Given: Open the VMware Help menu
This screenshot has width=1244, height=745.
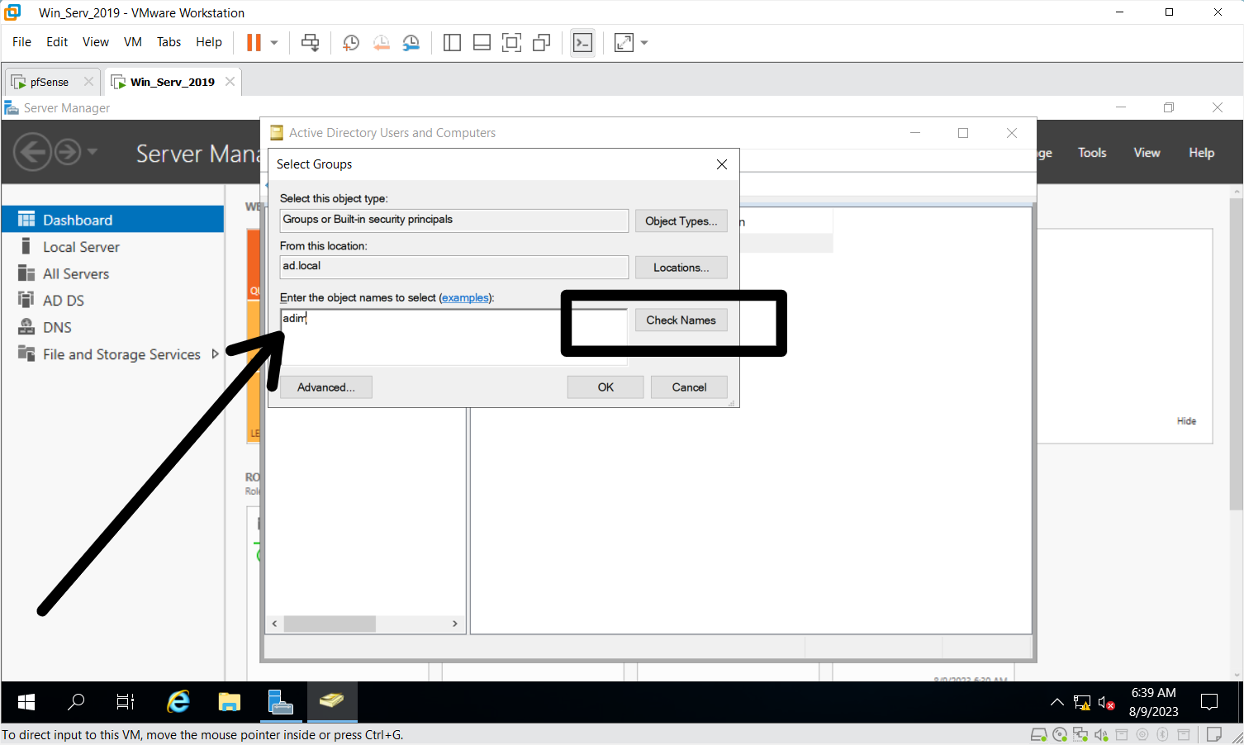Looking at the screenshot, I should pyautogui.click(x=209, y=42).
